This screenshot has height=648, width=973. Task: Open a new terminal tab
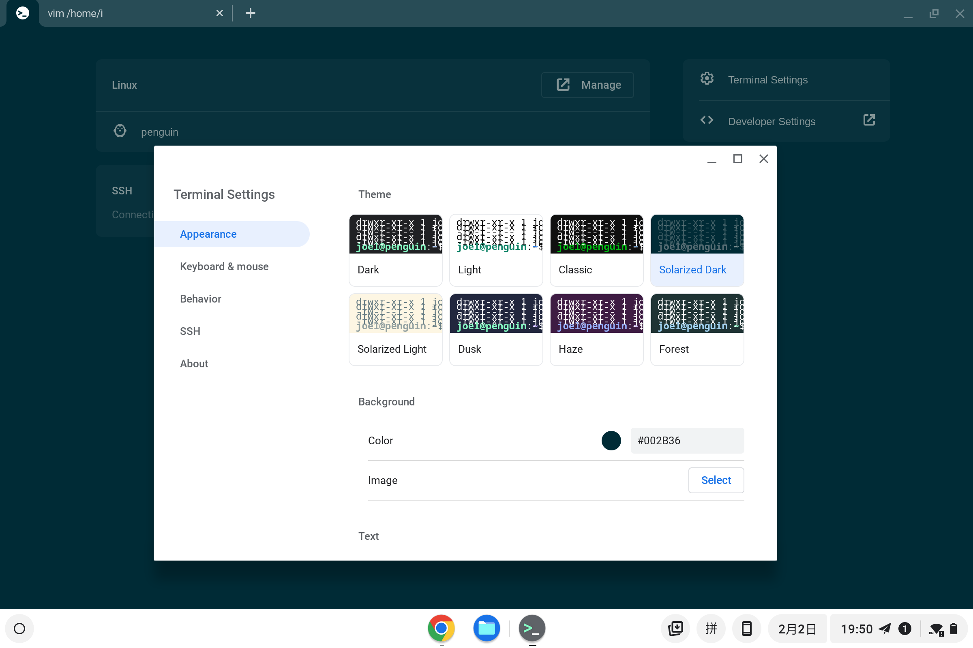[x=250, y=13]
